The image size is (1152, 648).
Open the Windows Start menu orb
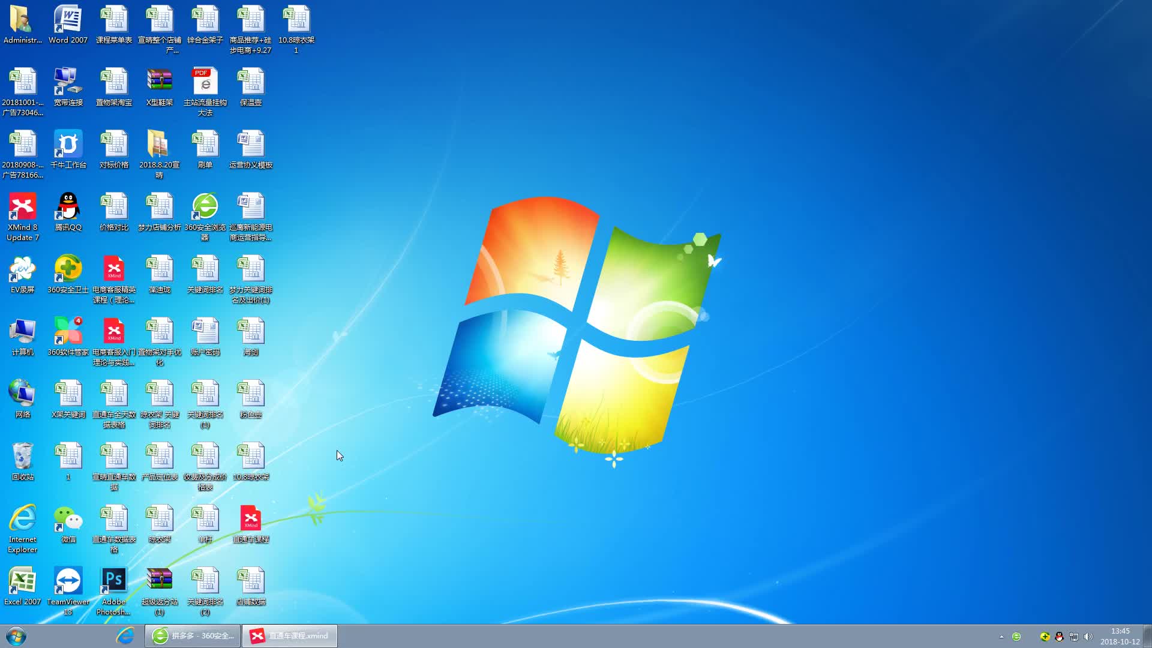16,636
